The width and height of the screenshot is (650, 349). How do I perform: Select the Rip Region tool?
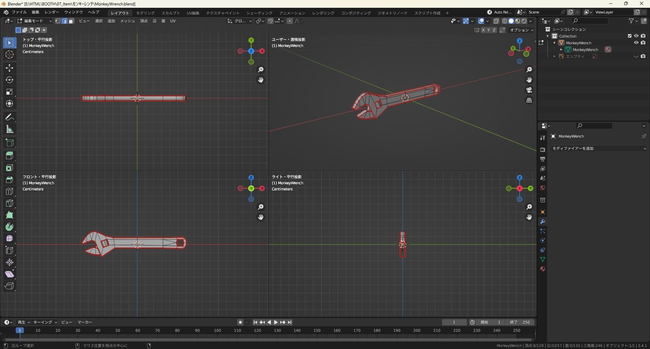coord(10,286)
